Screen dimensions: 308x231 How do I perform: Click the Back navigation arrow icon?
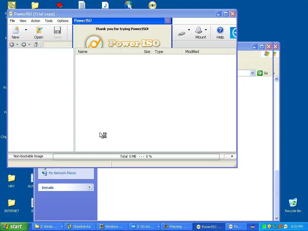click(x=12, y=45)
